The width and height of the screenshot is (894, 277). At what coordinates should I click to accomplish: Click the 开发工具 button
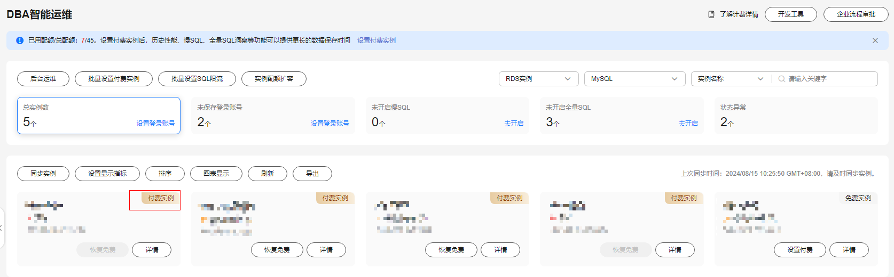(x=791, y=14)
